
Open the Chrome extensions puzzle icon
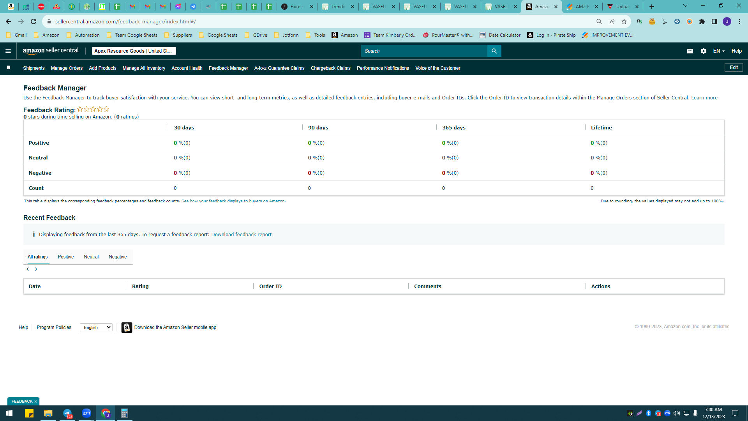(702, 21)
